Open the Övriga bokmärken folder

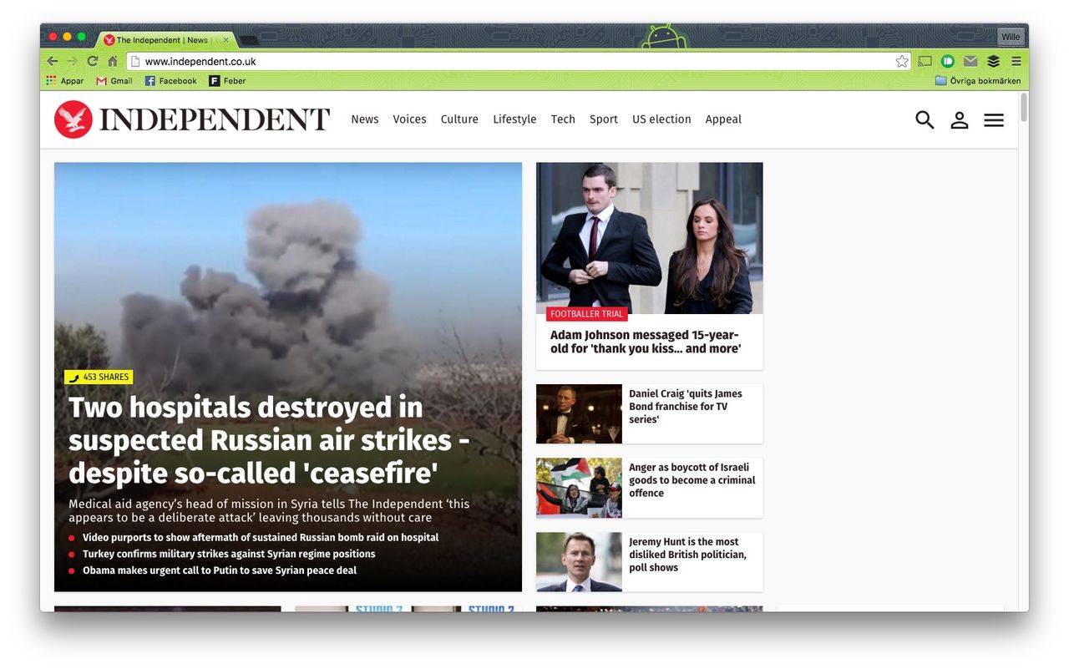pos(978,80)
